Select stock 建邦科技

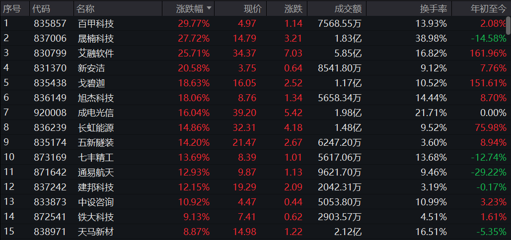pyautogui.click(x=96, y=187)
